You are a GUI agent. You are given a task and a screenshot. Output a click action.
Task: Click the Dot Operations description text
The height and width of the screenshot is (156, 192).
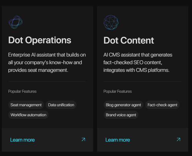[x=47, y=62]
